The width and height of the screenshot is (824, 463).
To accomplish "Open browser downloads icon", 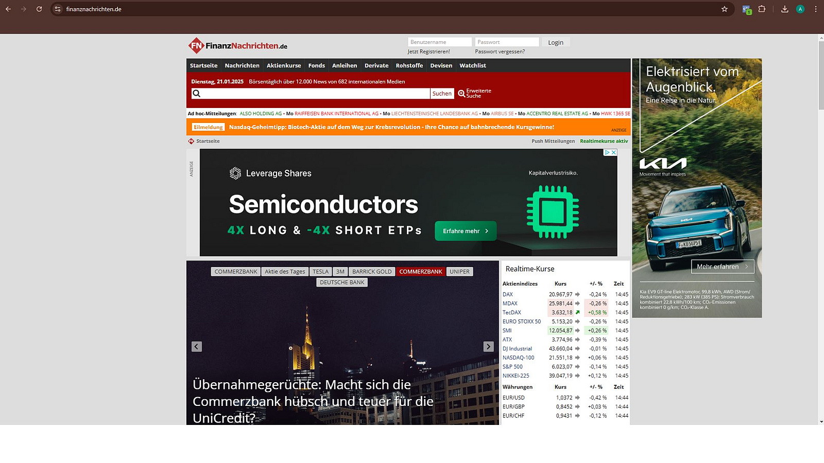I will (785, 9).
